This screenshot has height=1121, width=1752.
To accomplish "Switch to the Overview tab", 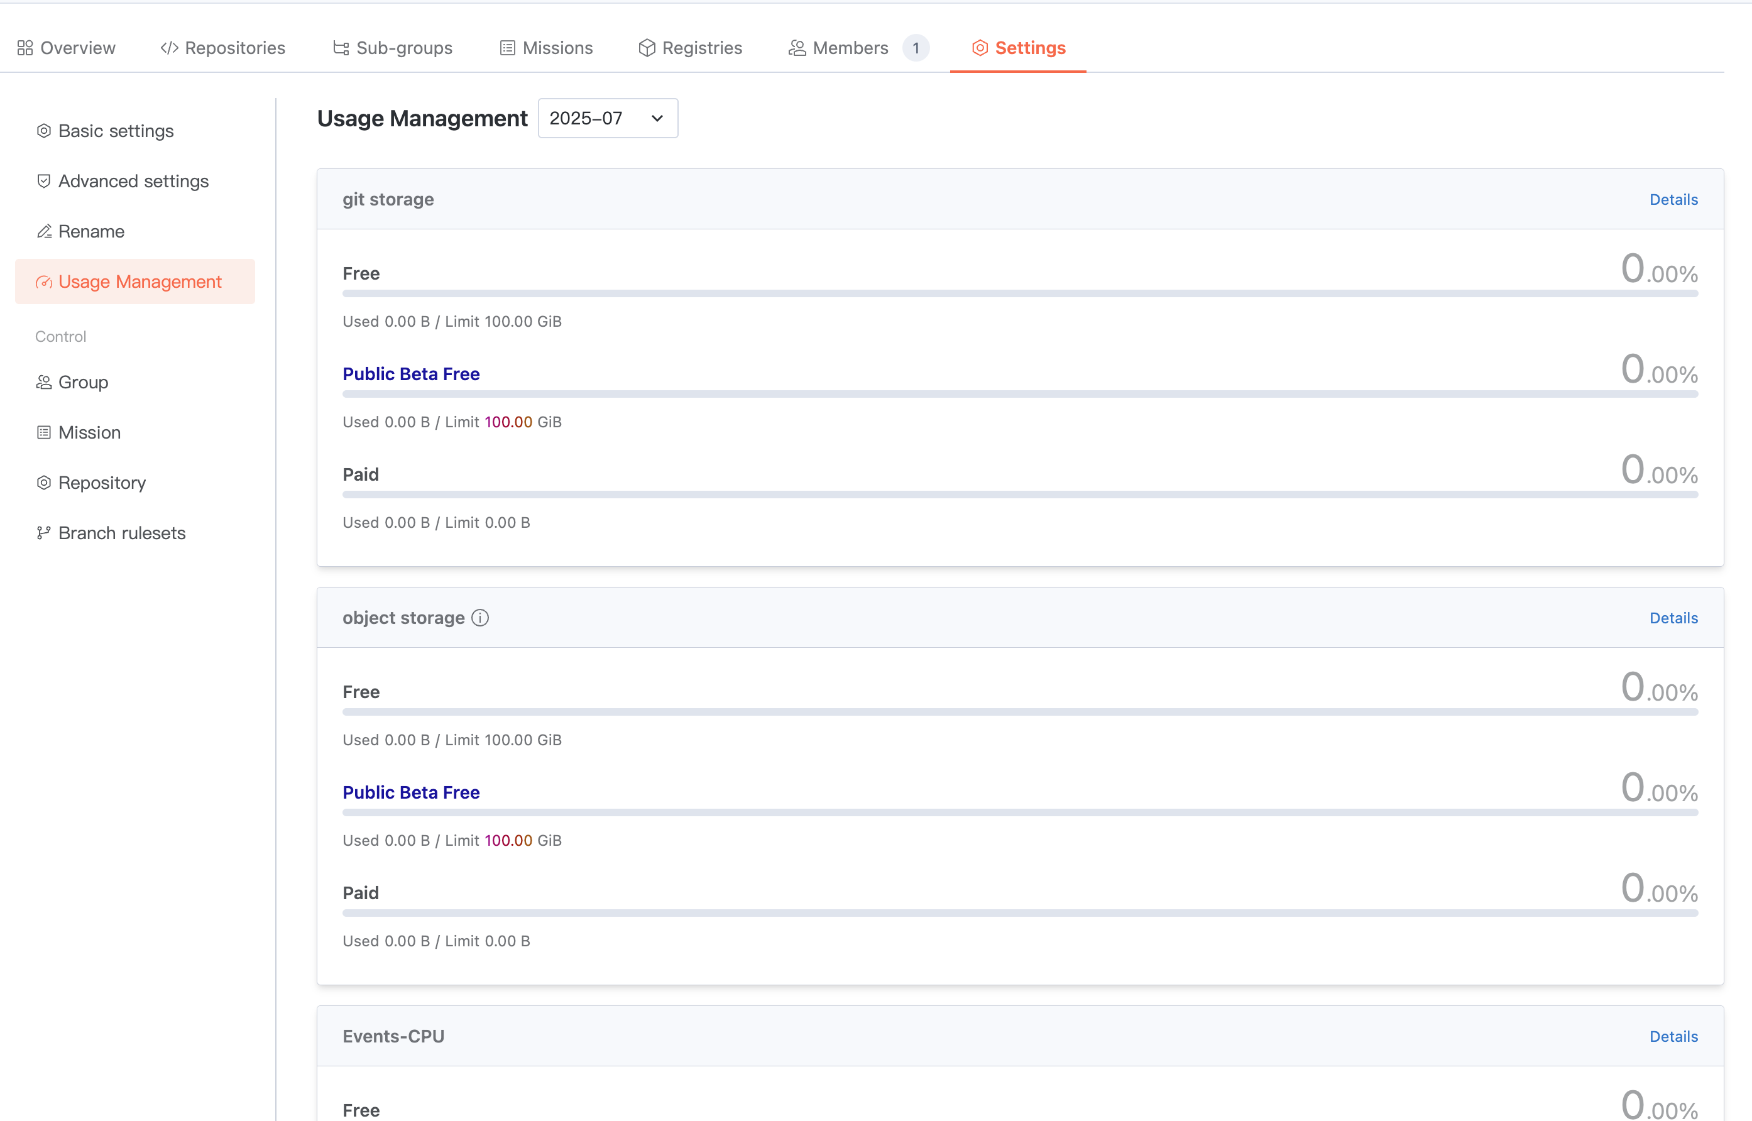I will (x=66, y=48).
